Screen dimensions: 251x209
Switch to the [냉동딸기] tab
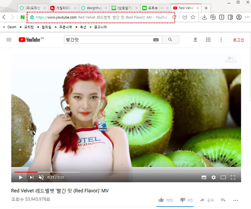point(125,8)
